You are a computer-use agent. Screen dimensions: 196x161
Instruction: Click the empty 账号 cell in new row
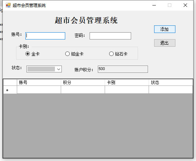[x=39, y=90]
